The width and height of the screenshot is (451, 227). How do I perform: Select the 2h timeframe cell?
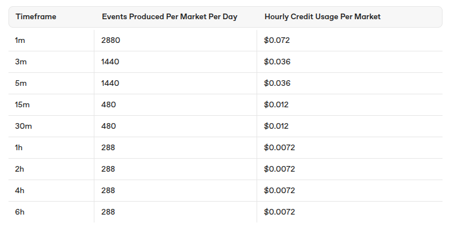click(x=21, y=169)
